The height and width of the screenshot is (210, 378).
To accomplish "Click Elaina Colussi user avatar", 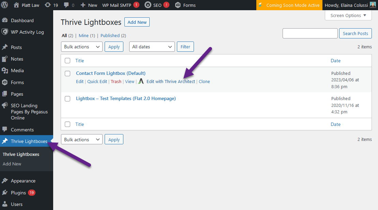I will click(373, 5).
